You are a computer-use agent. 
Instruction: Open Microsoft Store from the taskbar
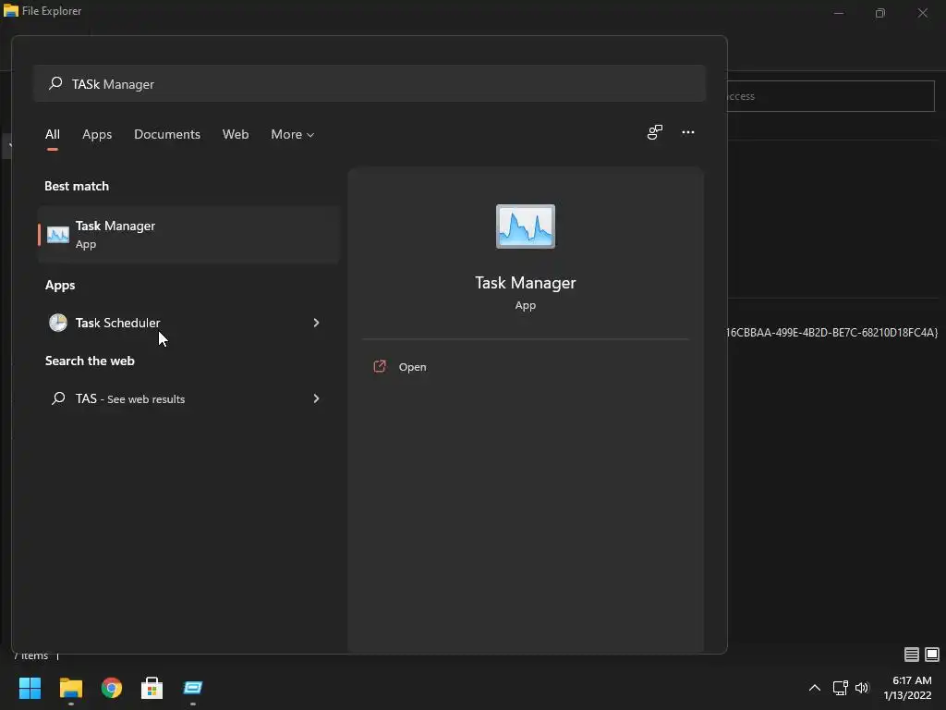pyautogui.click(x=152, y=688)
